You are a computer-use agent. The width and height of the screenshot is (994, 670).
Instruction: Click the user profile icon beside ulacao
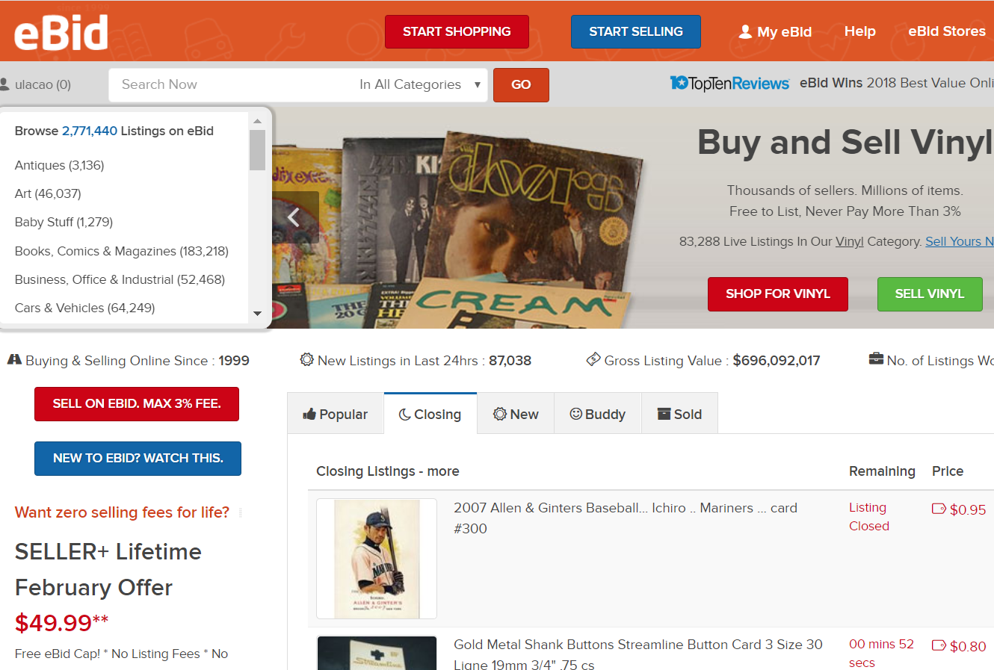(x=4, y=84)
